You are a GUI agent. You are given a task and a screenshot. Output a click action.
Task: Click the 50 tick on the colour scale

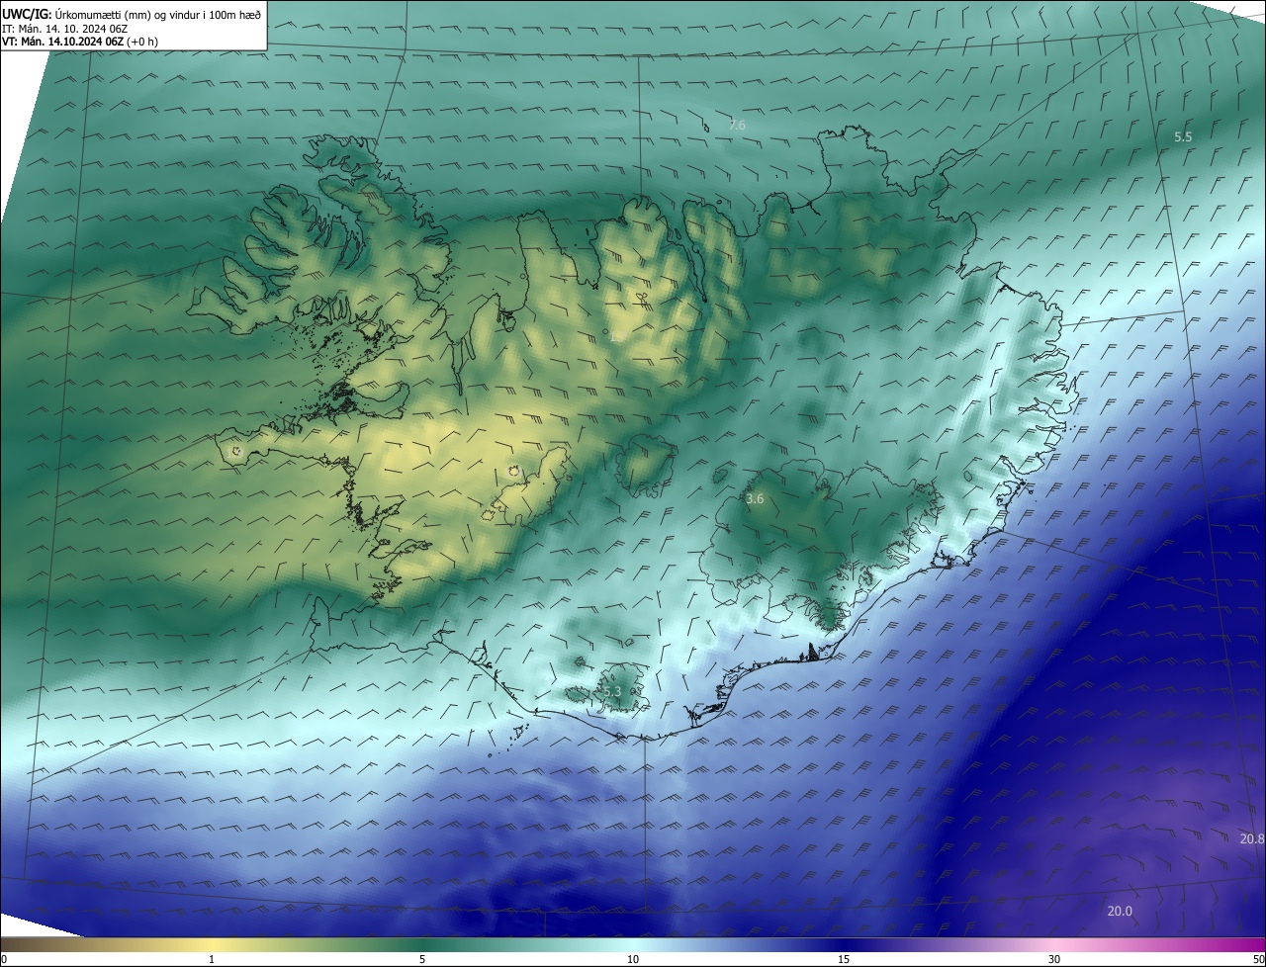[x=1258, y=959]
